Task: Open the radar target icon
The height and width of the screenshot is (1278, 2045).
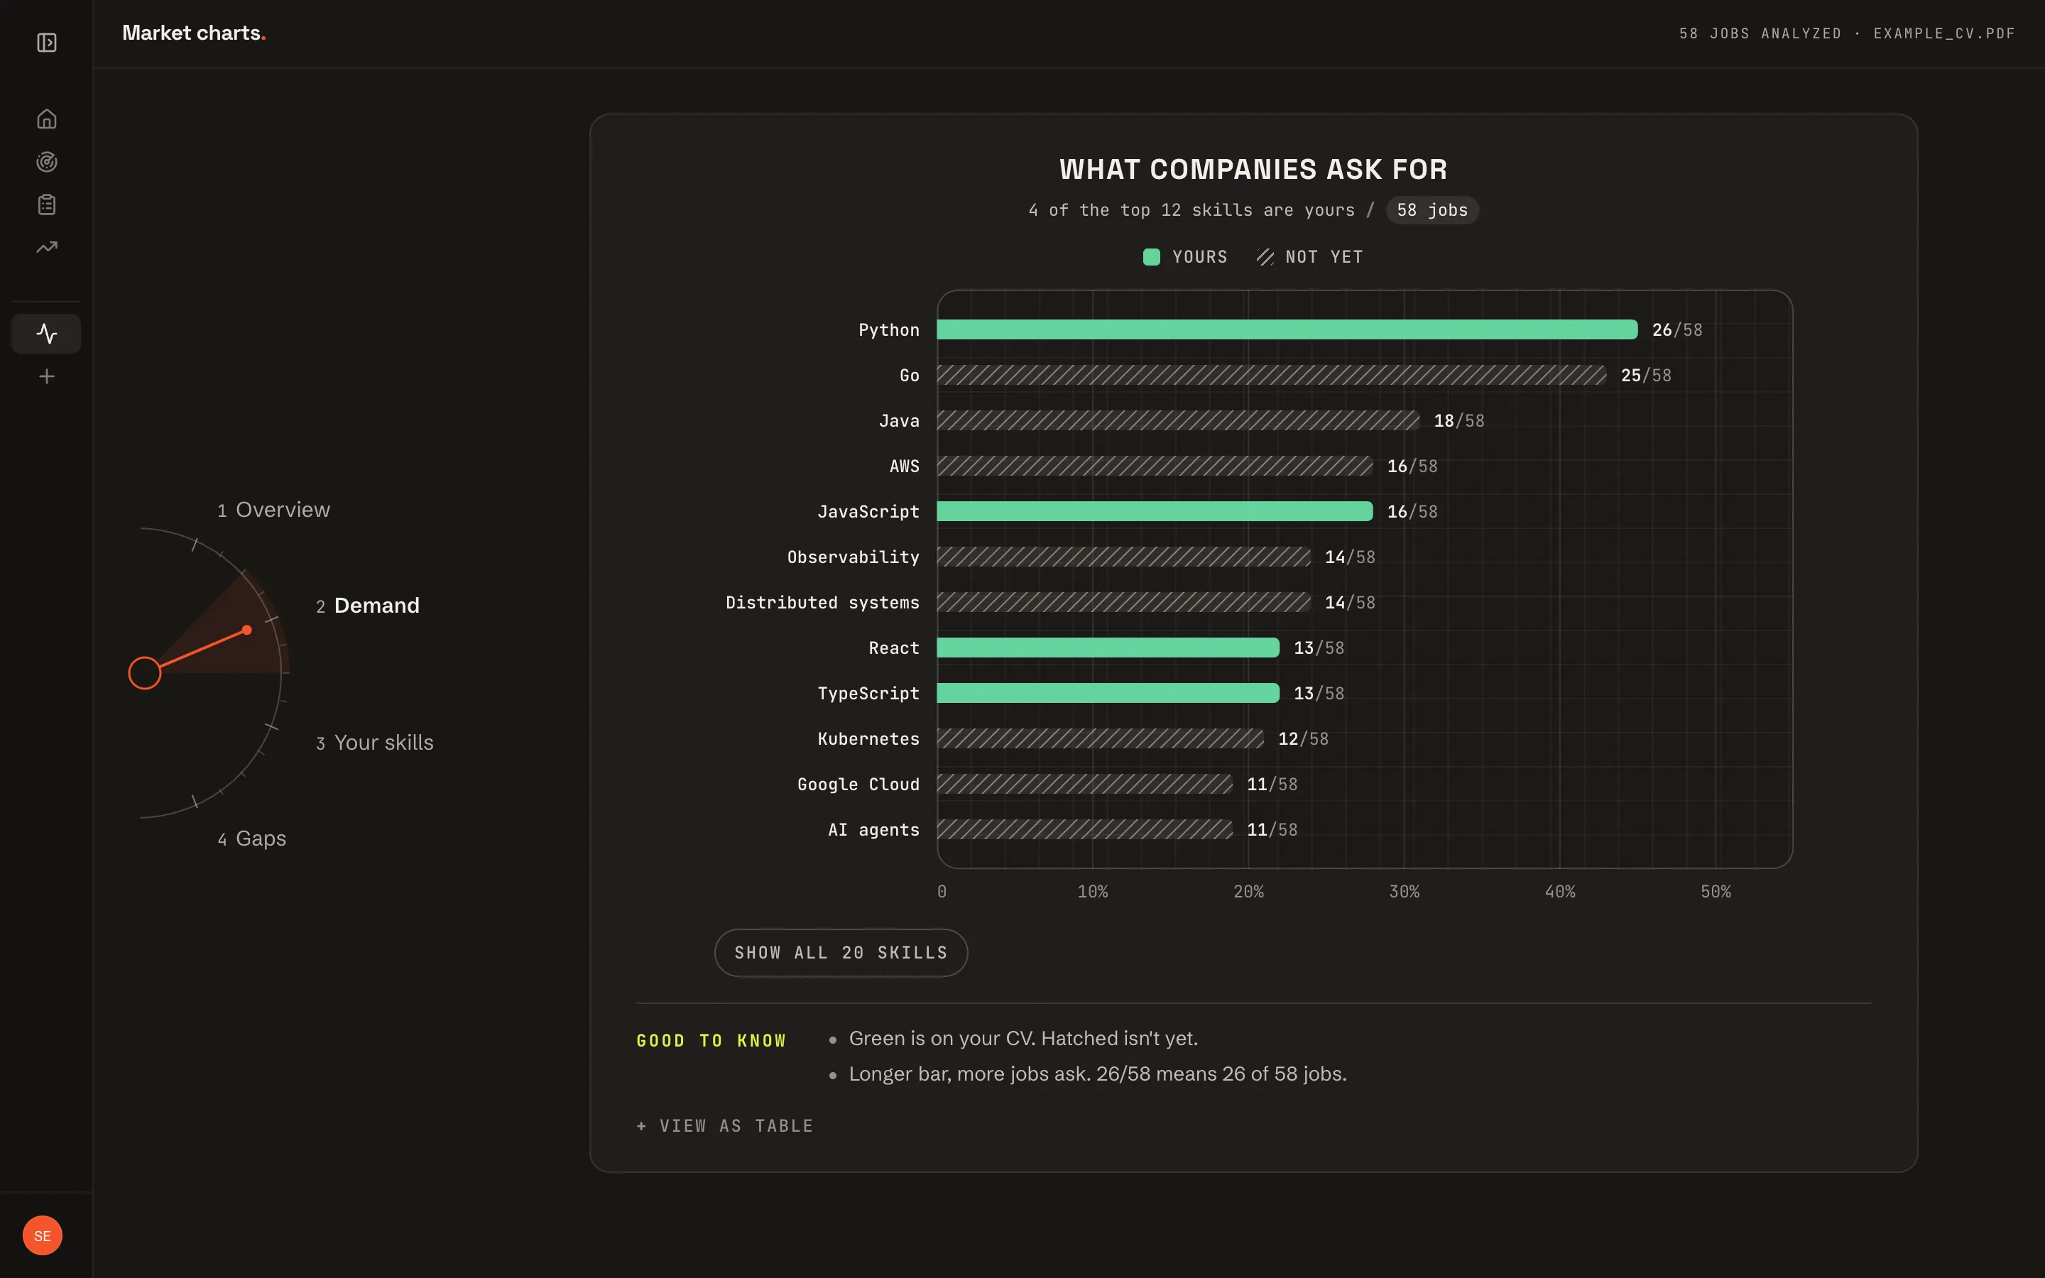Action: click(46, 161)
